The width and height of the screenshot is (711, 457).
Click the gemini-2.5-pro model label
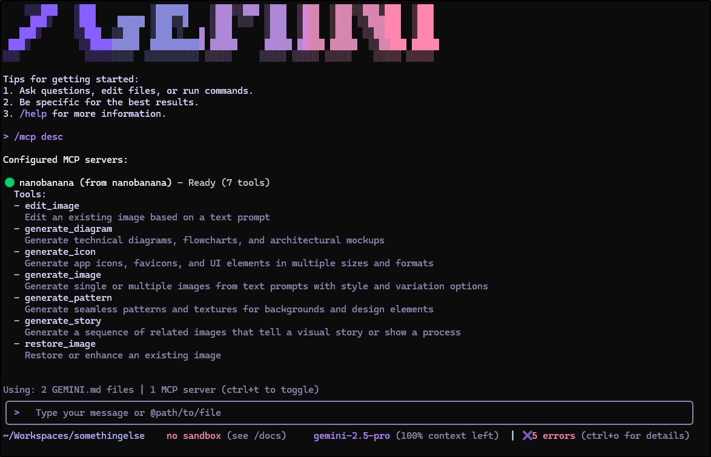(x=352, y=436)
